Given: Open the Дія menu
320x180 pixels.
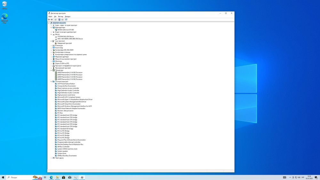Looking at the screenshot, I should point(55,17).
